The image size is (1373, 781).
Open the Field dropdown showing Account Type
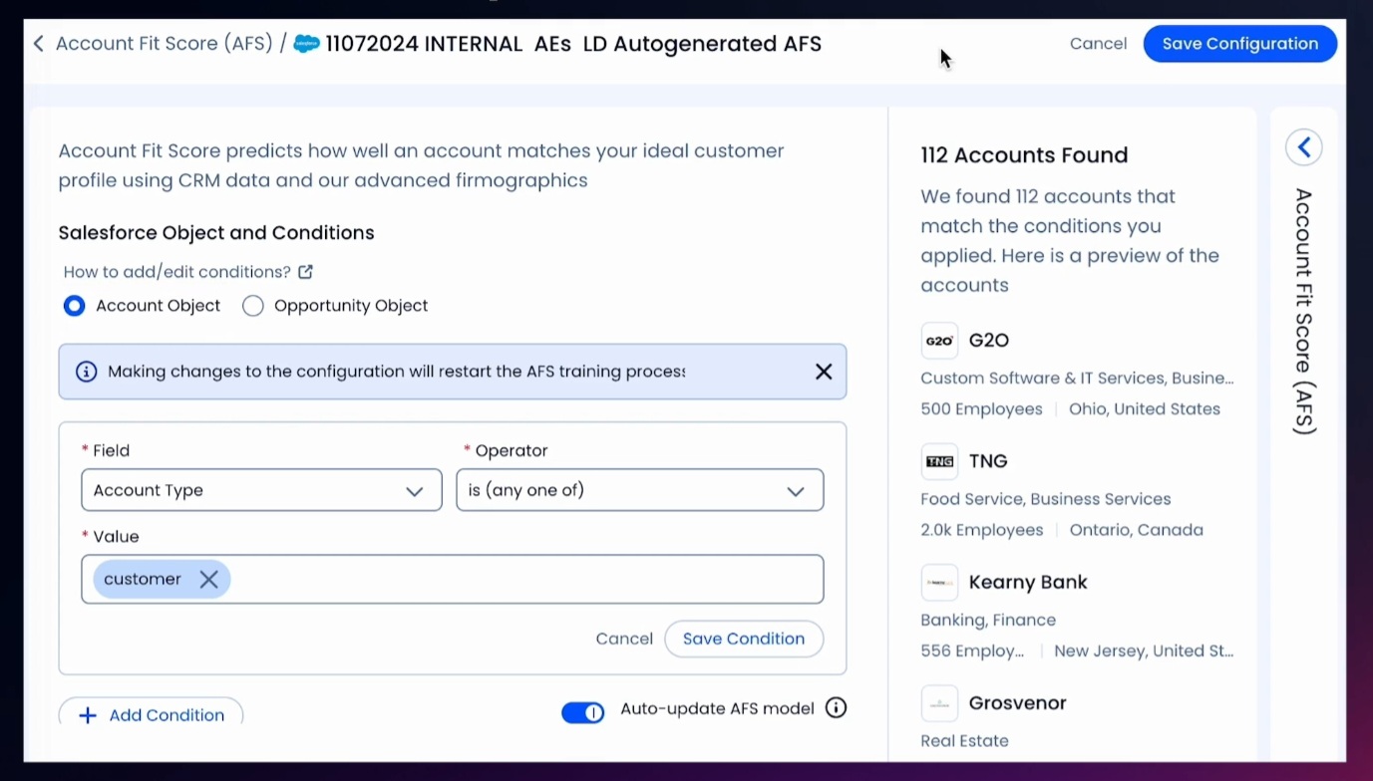pyautogui.click(x=261, y=490)
